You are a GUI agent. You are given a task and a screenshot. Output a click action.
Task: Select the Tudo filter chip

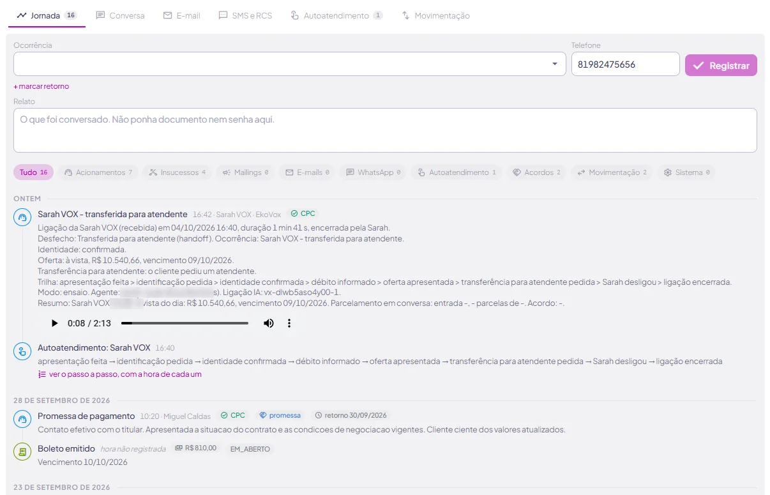pyautogui.click(x=33, y=172)
